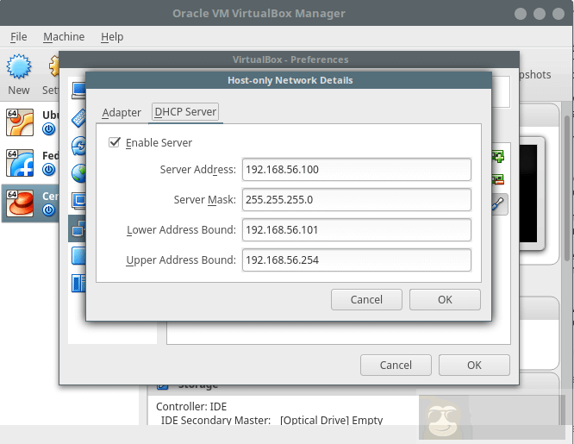This screenshot has width=574, height=444.
Task: Select the Ubuntu VM icon in list
Action: point(20,122)
